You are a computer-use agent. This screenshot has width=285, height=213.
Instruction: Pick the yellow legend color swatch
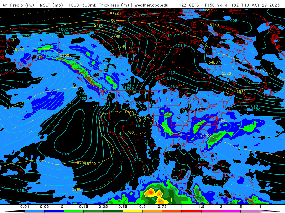[x=133, y=211]
